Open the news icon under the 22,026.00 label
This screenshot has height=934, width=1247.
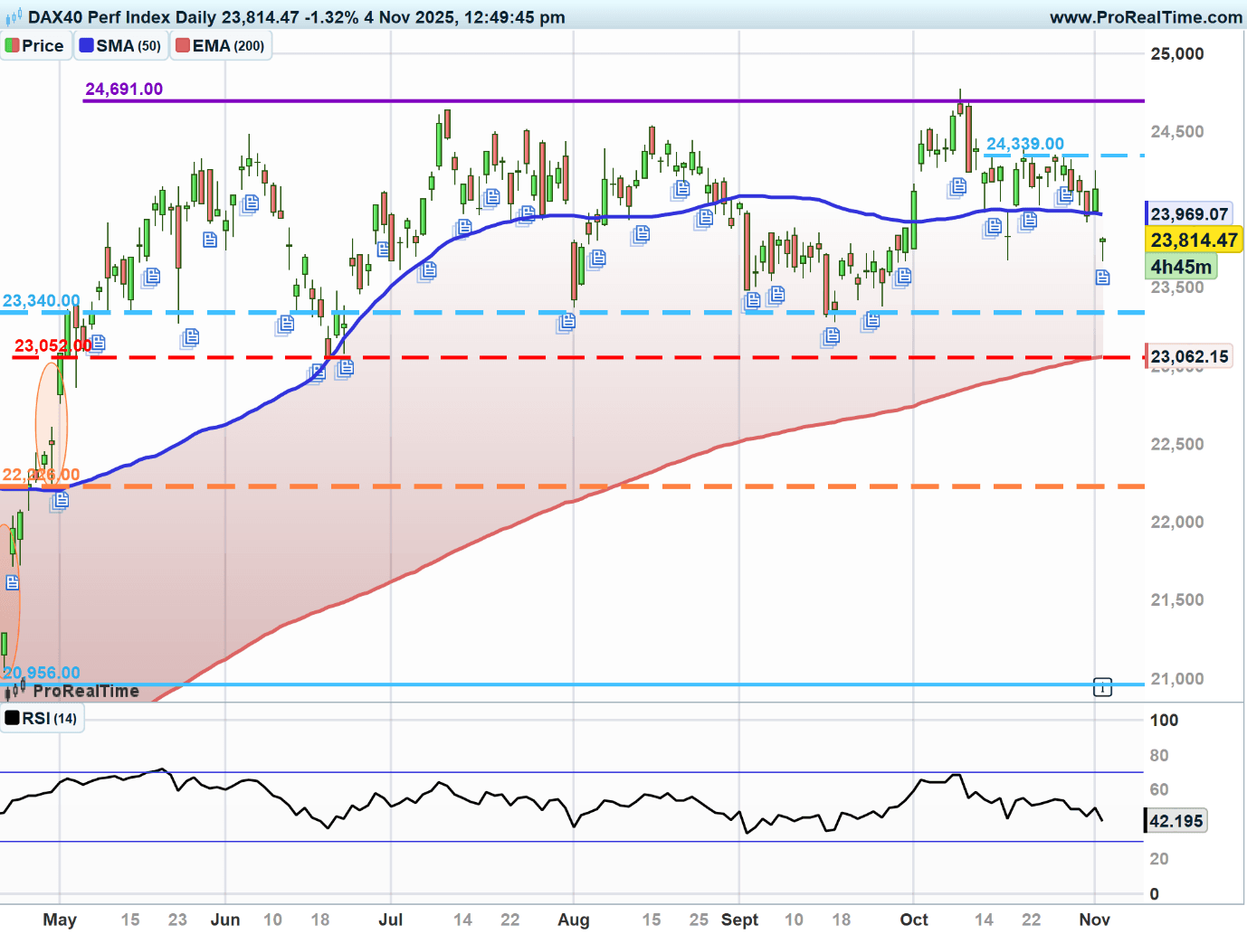[x=59, y=500]
